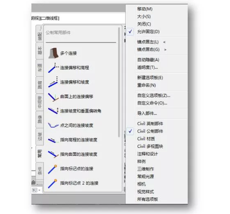Switch to the 装配 palette tab

tap(40, 34)
